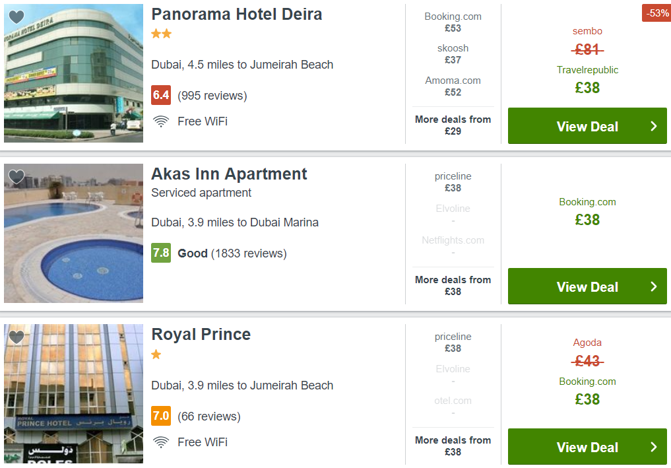View Deal for Akas Inn Apartment
The width and height of the screenshot is (671, 468).
(587, 287)
